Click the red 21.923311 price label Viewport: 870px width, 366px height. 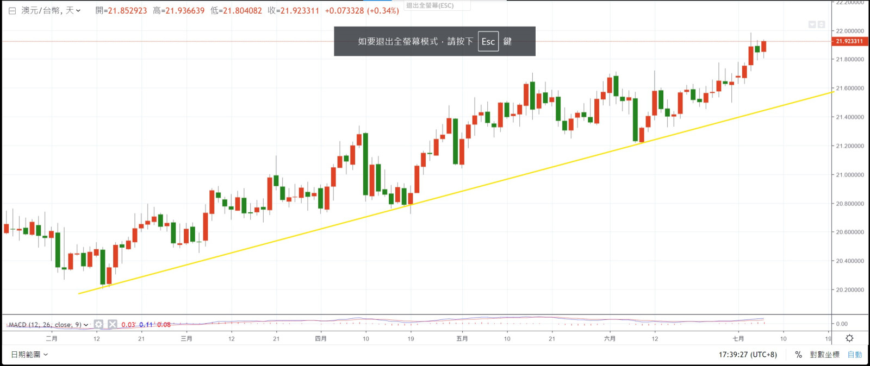pyautogui.click(x=849, y=41)
